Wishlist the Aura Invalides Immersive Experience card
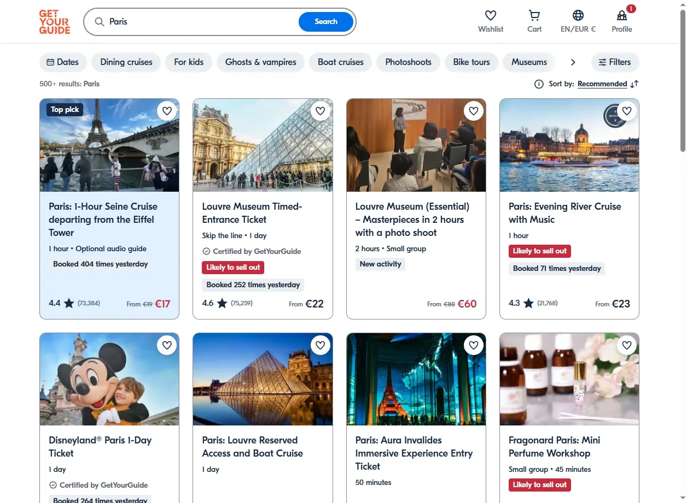 [x=474, y=345]
